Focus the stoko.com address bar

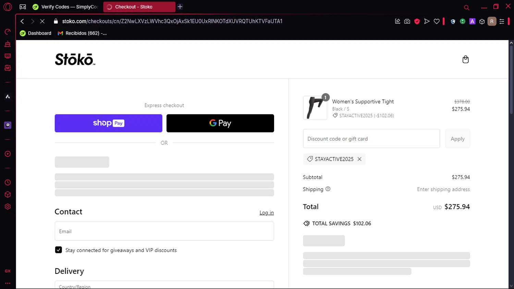(172, 21)
